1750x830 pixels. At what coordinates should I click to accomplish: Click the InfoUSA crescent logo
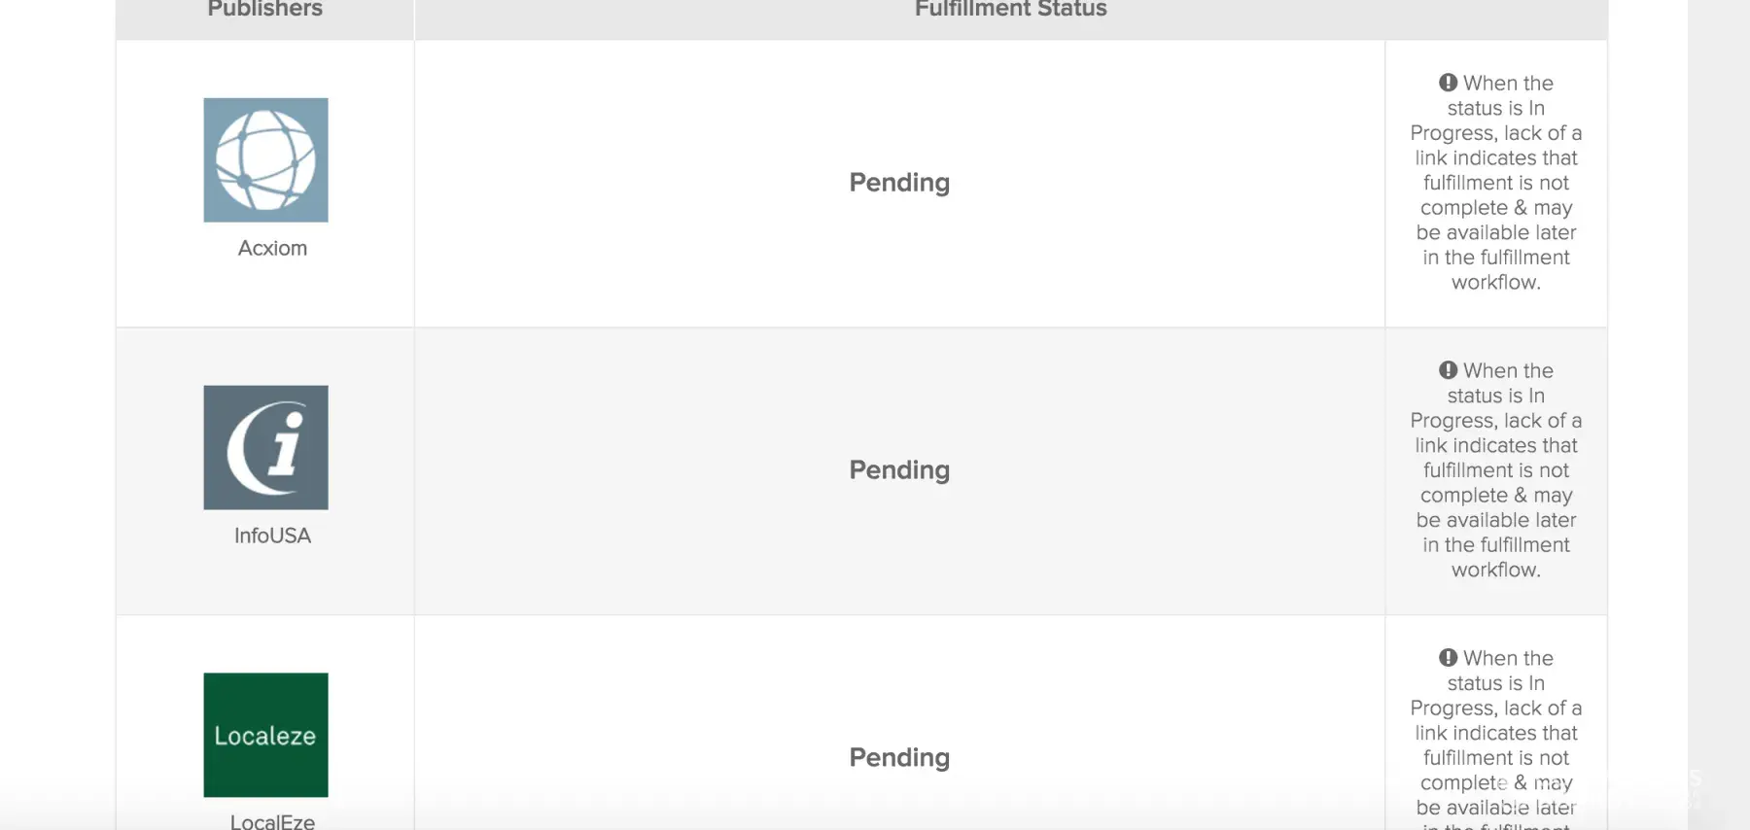[x=265, y=448]
